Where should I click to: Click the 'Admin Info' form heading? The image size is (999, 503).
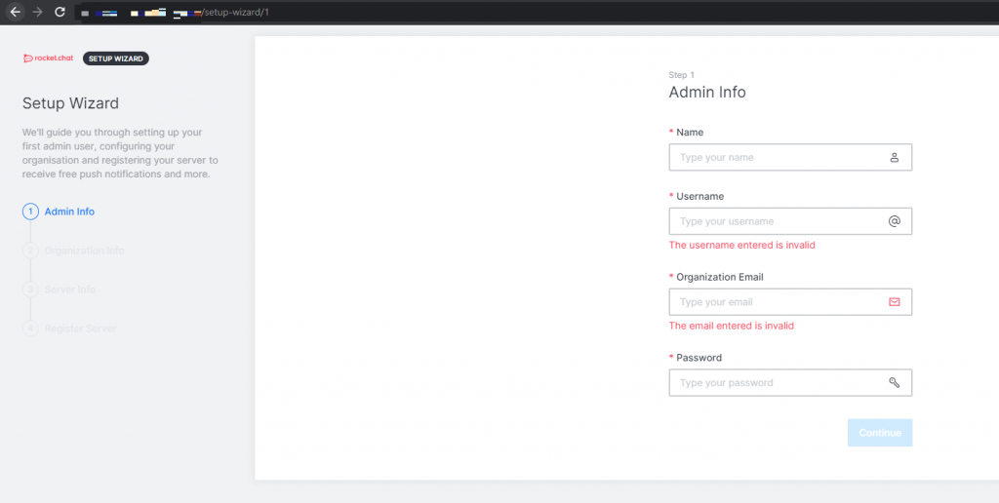click(x=707, y=93)
